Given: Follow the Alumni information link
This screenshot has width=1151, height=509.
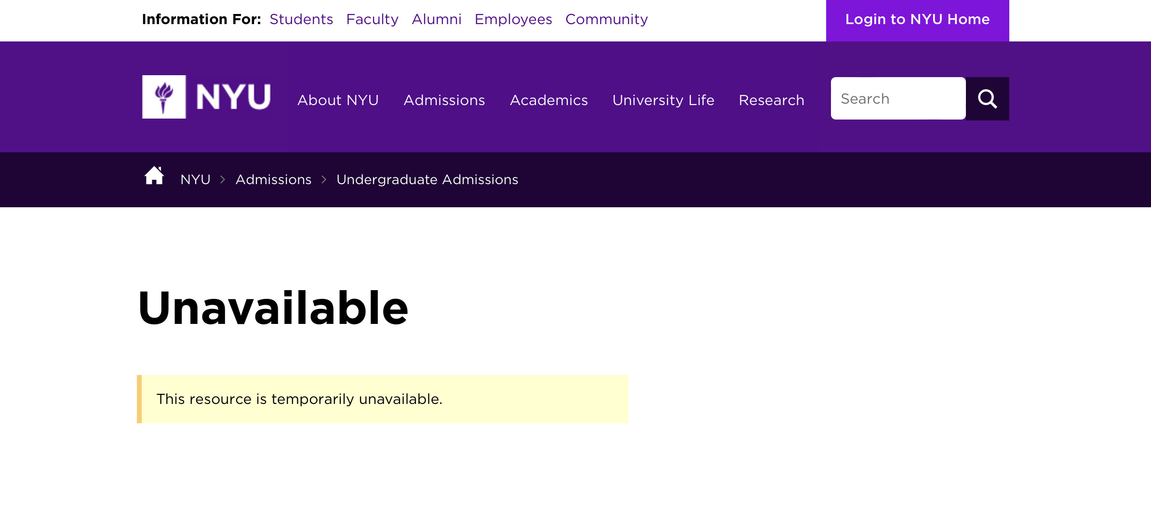Looking at the screenshot, I should [x=436, y=19].
